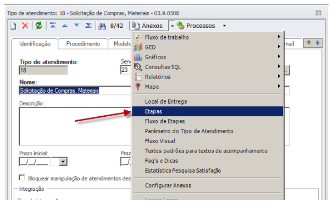Open the Gráficos submenu
The height and width of the screenshot is (204, 333).
click(208, 57)
